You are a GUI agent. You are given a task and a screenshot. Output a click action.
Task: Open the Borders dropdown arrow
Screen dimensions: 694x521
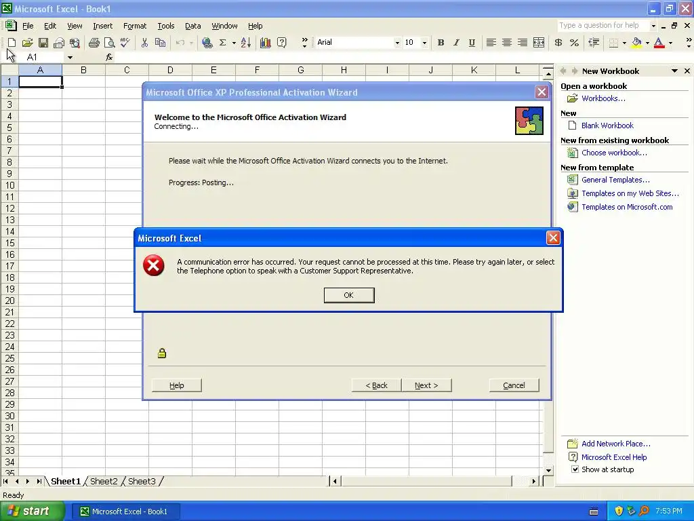coord(624,43)
